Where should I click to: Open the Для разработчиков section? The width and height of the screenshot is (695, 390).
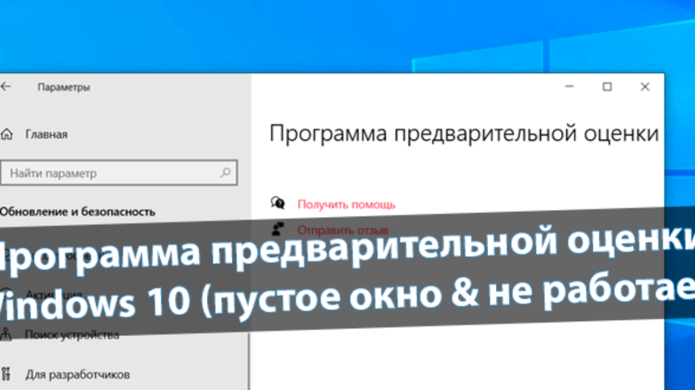pos(77,374)
